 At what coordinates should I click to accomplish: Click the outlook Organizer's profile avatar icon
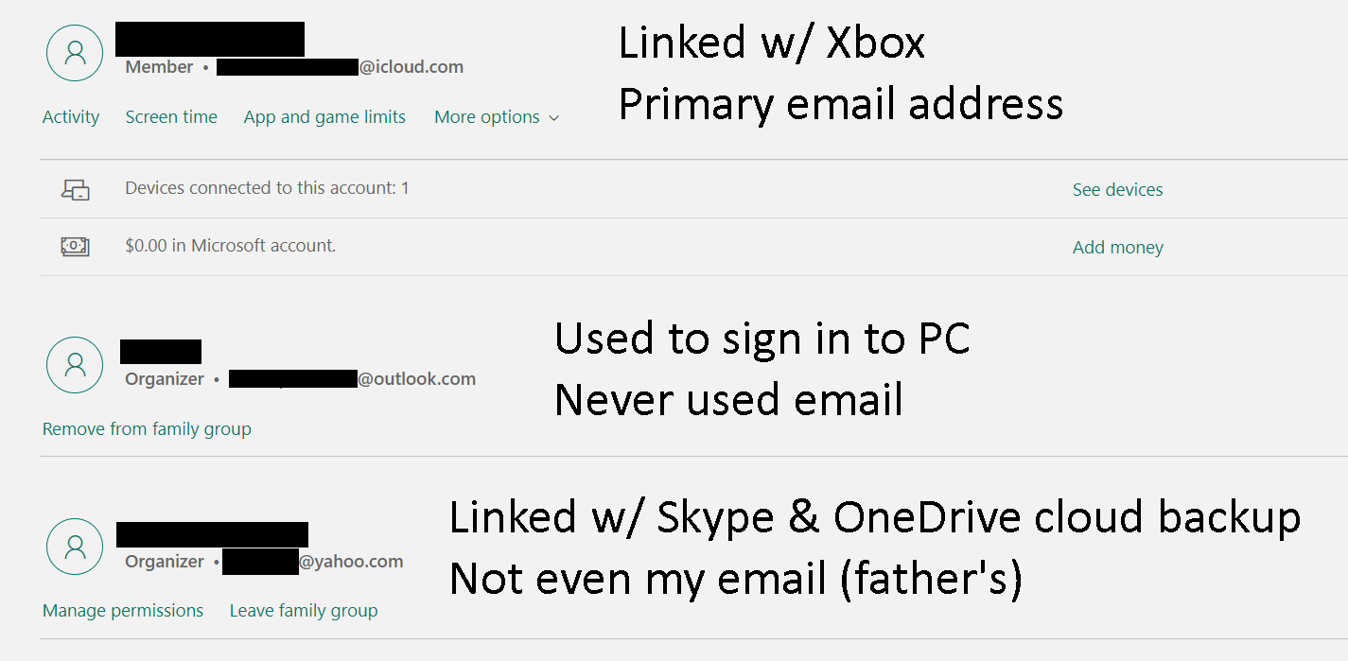[x=74, y=365]
